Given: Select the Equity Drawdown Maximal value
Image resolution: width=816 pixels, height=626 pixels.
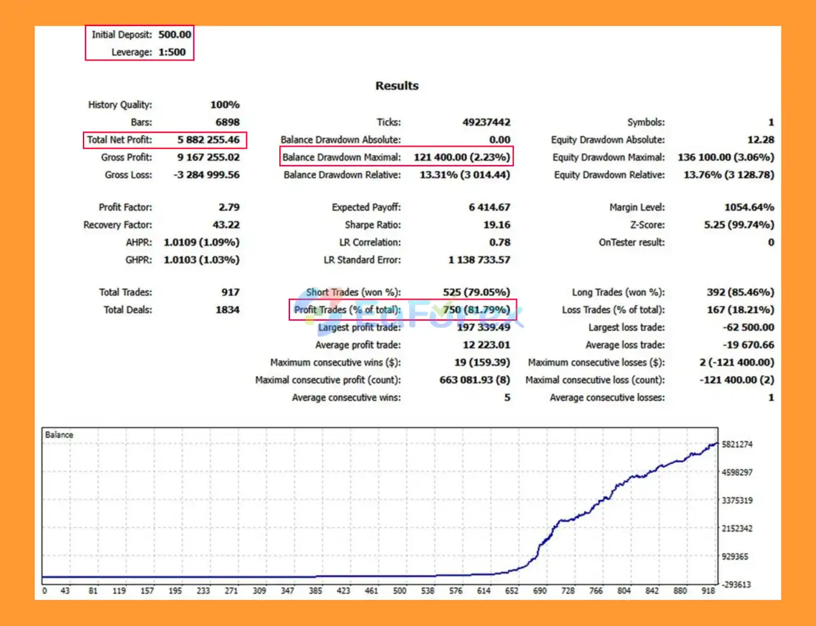Looking at the screenshot, I should tap(725, 157).
